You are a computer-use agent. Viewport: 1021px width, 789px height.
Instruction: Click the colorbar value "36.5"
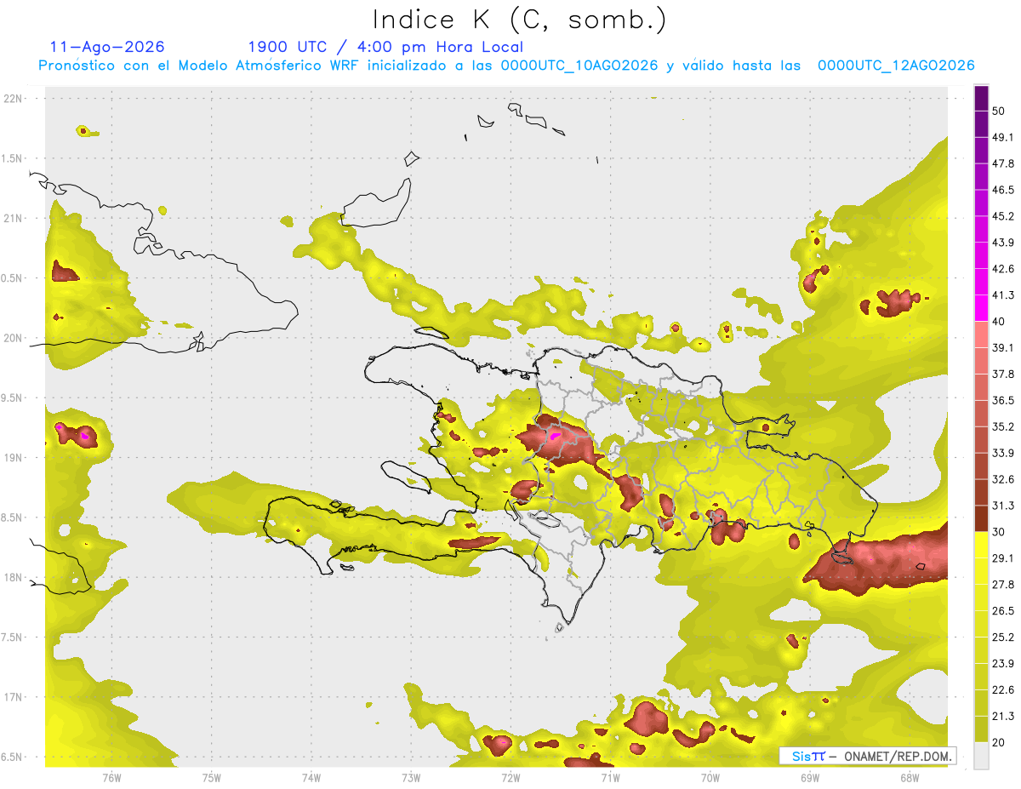[1003, 400]
